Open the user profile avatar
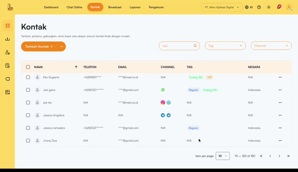The height and width of the screenshot is (172, 298). tap(289, 7)
